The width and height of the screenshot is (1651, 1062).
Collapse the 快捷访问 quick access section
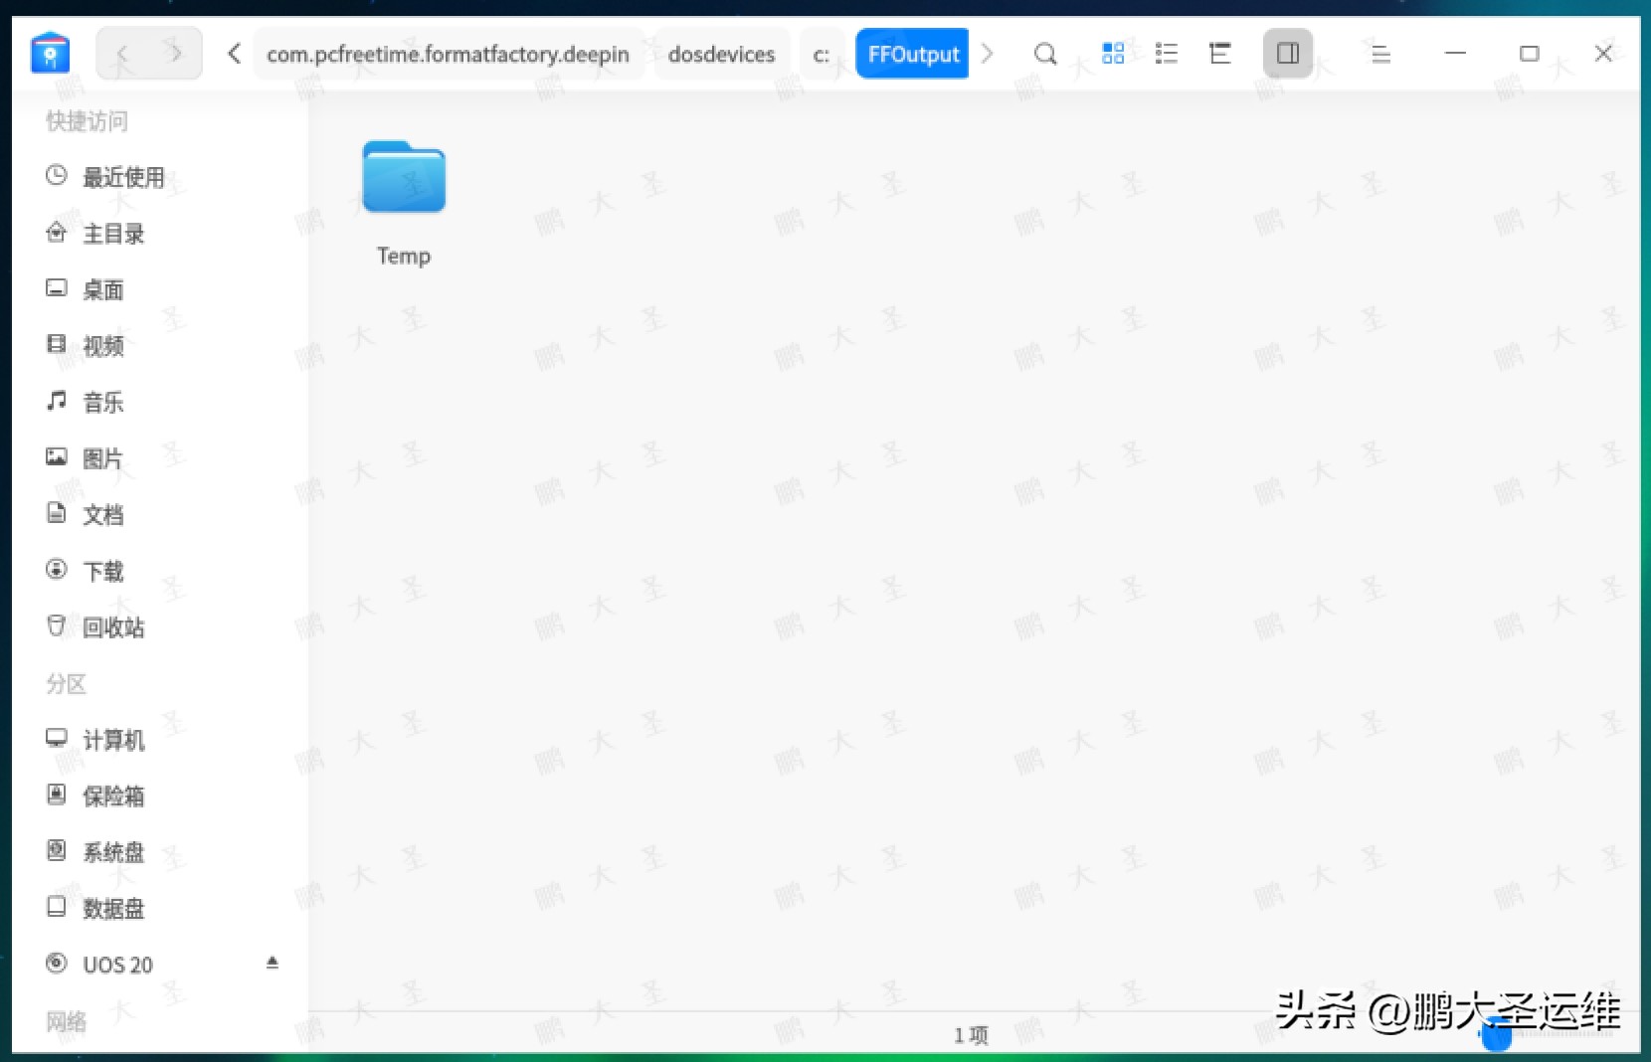(85, 120)
